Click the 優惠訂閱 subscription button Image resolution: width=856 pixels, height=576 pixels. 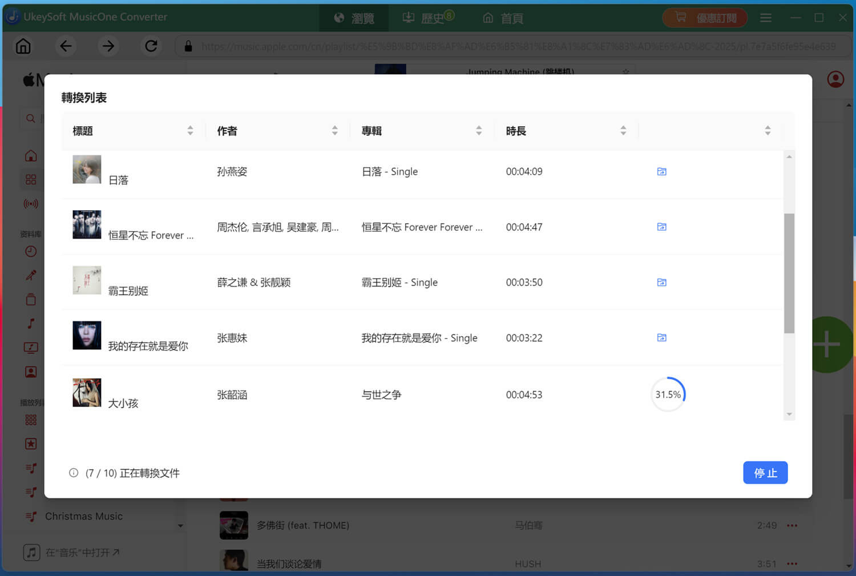tap(705, 18)
